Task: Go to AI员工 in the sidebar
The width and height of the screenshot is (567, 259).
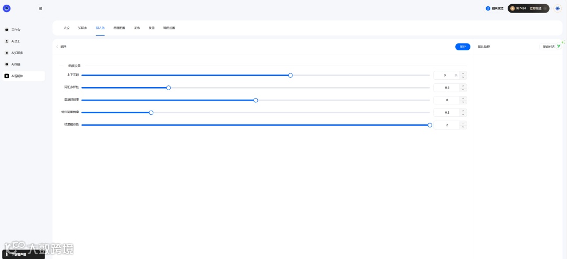Action: tap(16, 41)
